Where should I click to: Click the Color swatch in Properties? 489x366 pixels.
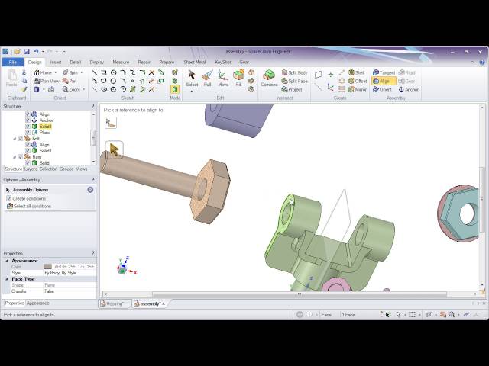(47, 267)
